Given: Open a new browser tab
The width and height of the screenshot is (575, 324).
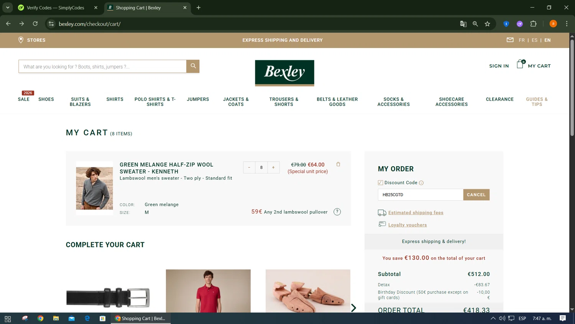Looking at the screenshot, I should click(199, 8).
